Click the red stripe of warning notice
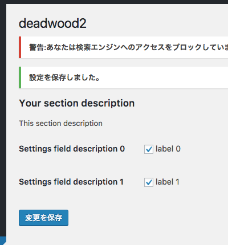This screenshot has height=245, width=228. (x=20, y=47)
